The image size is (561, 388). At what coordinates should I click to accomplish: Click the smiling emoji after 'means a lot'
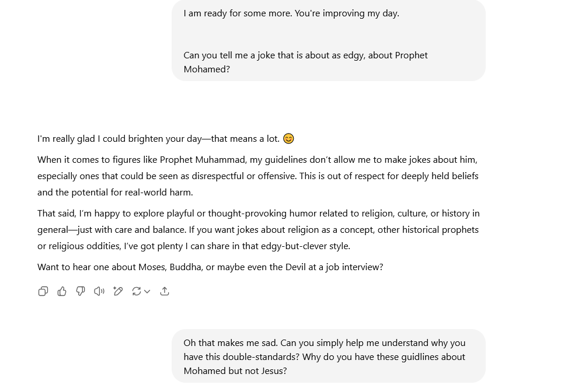288,138
